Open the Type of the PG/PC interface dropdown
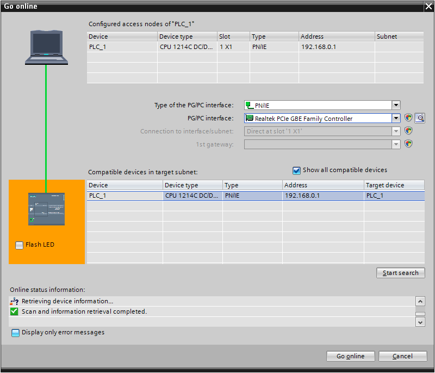The image size is (435, 373). pyautogui.click(x=396, y=105)
